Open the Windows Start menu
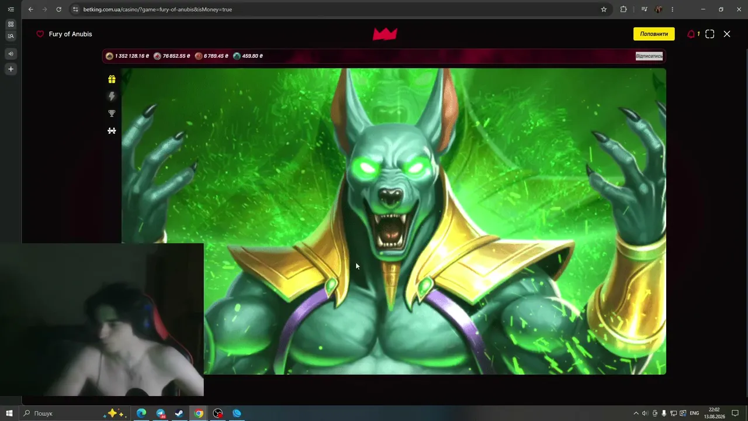The width and height of the screenshot is (748, 421). [9, 413]
